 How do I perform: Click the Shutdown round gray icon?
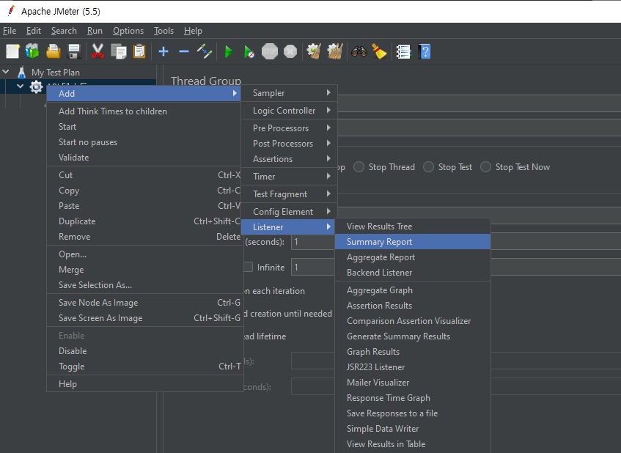[x=290, y=51]
